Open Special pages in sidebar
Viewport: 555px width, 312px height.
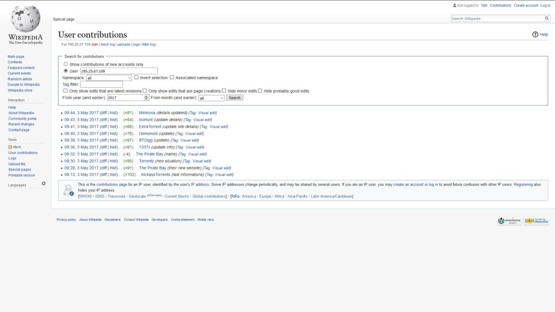20,170
